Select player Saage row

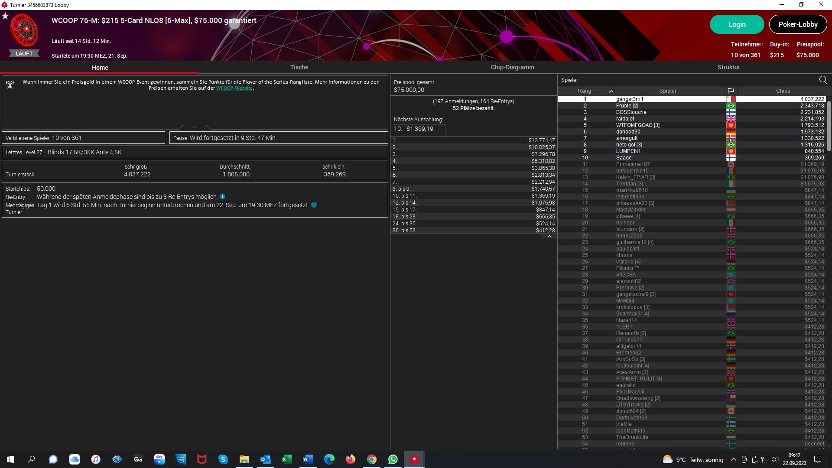[692, 158]
